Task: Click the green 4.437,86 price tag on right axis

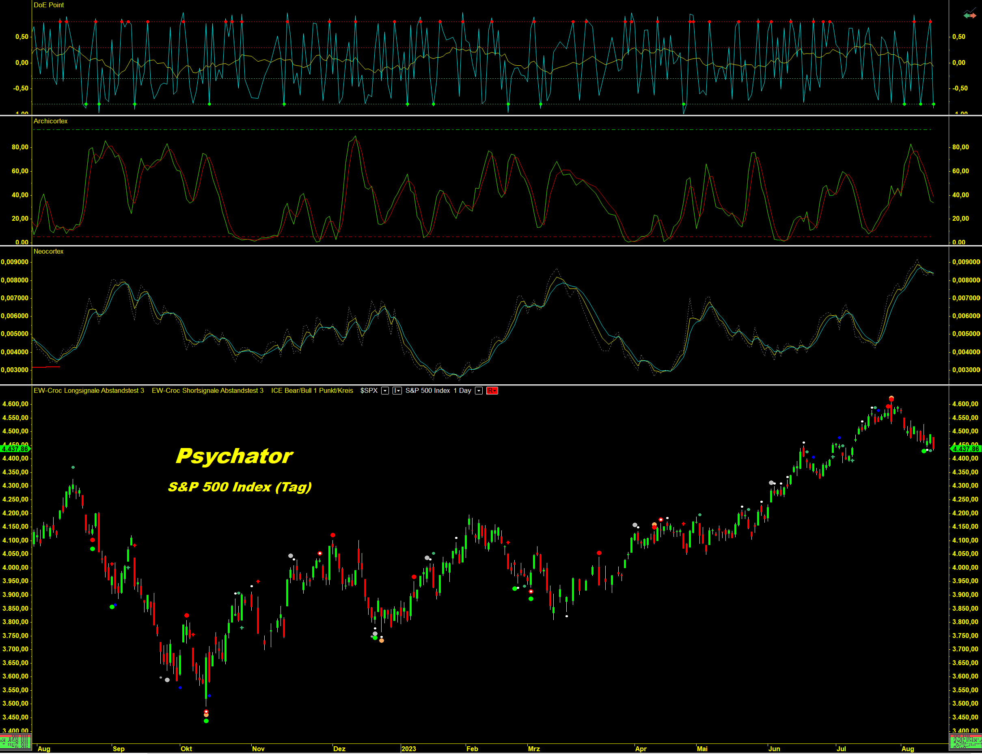Action: click(x=966, y=449)
